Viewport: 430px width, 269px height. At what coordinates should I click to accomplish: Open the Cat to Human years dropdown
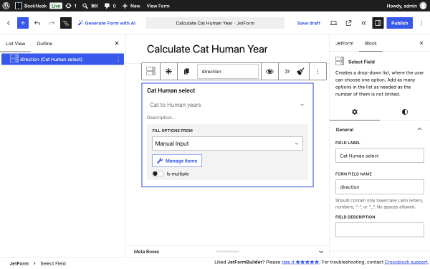tap(227, 105)
